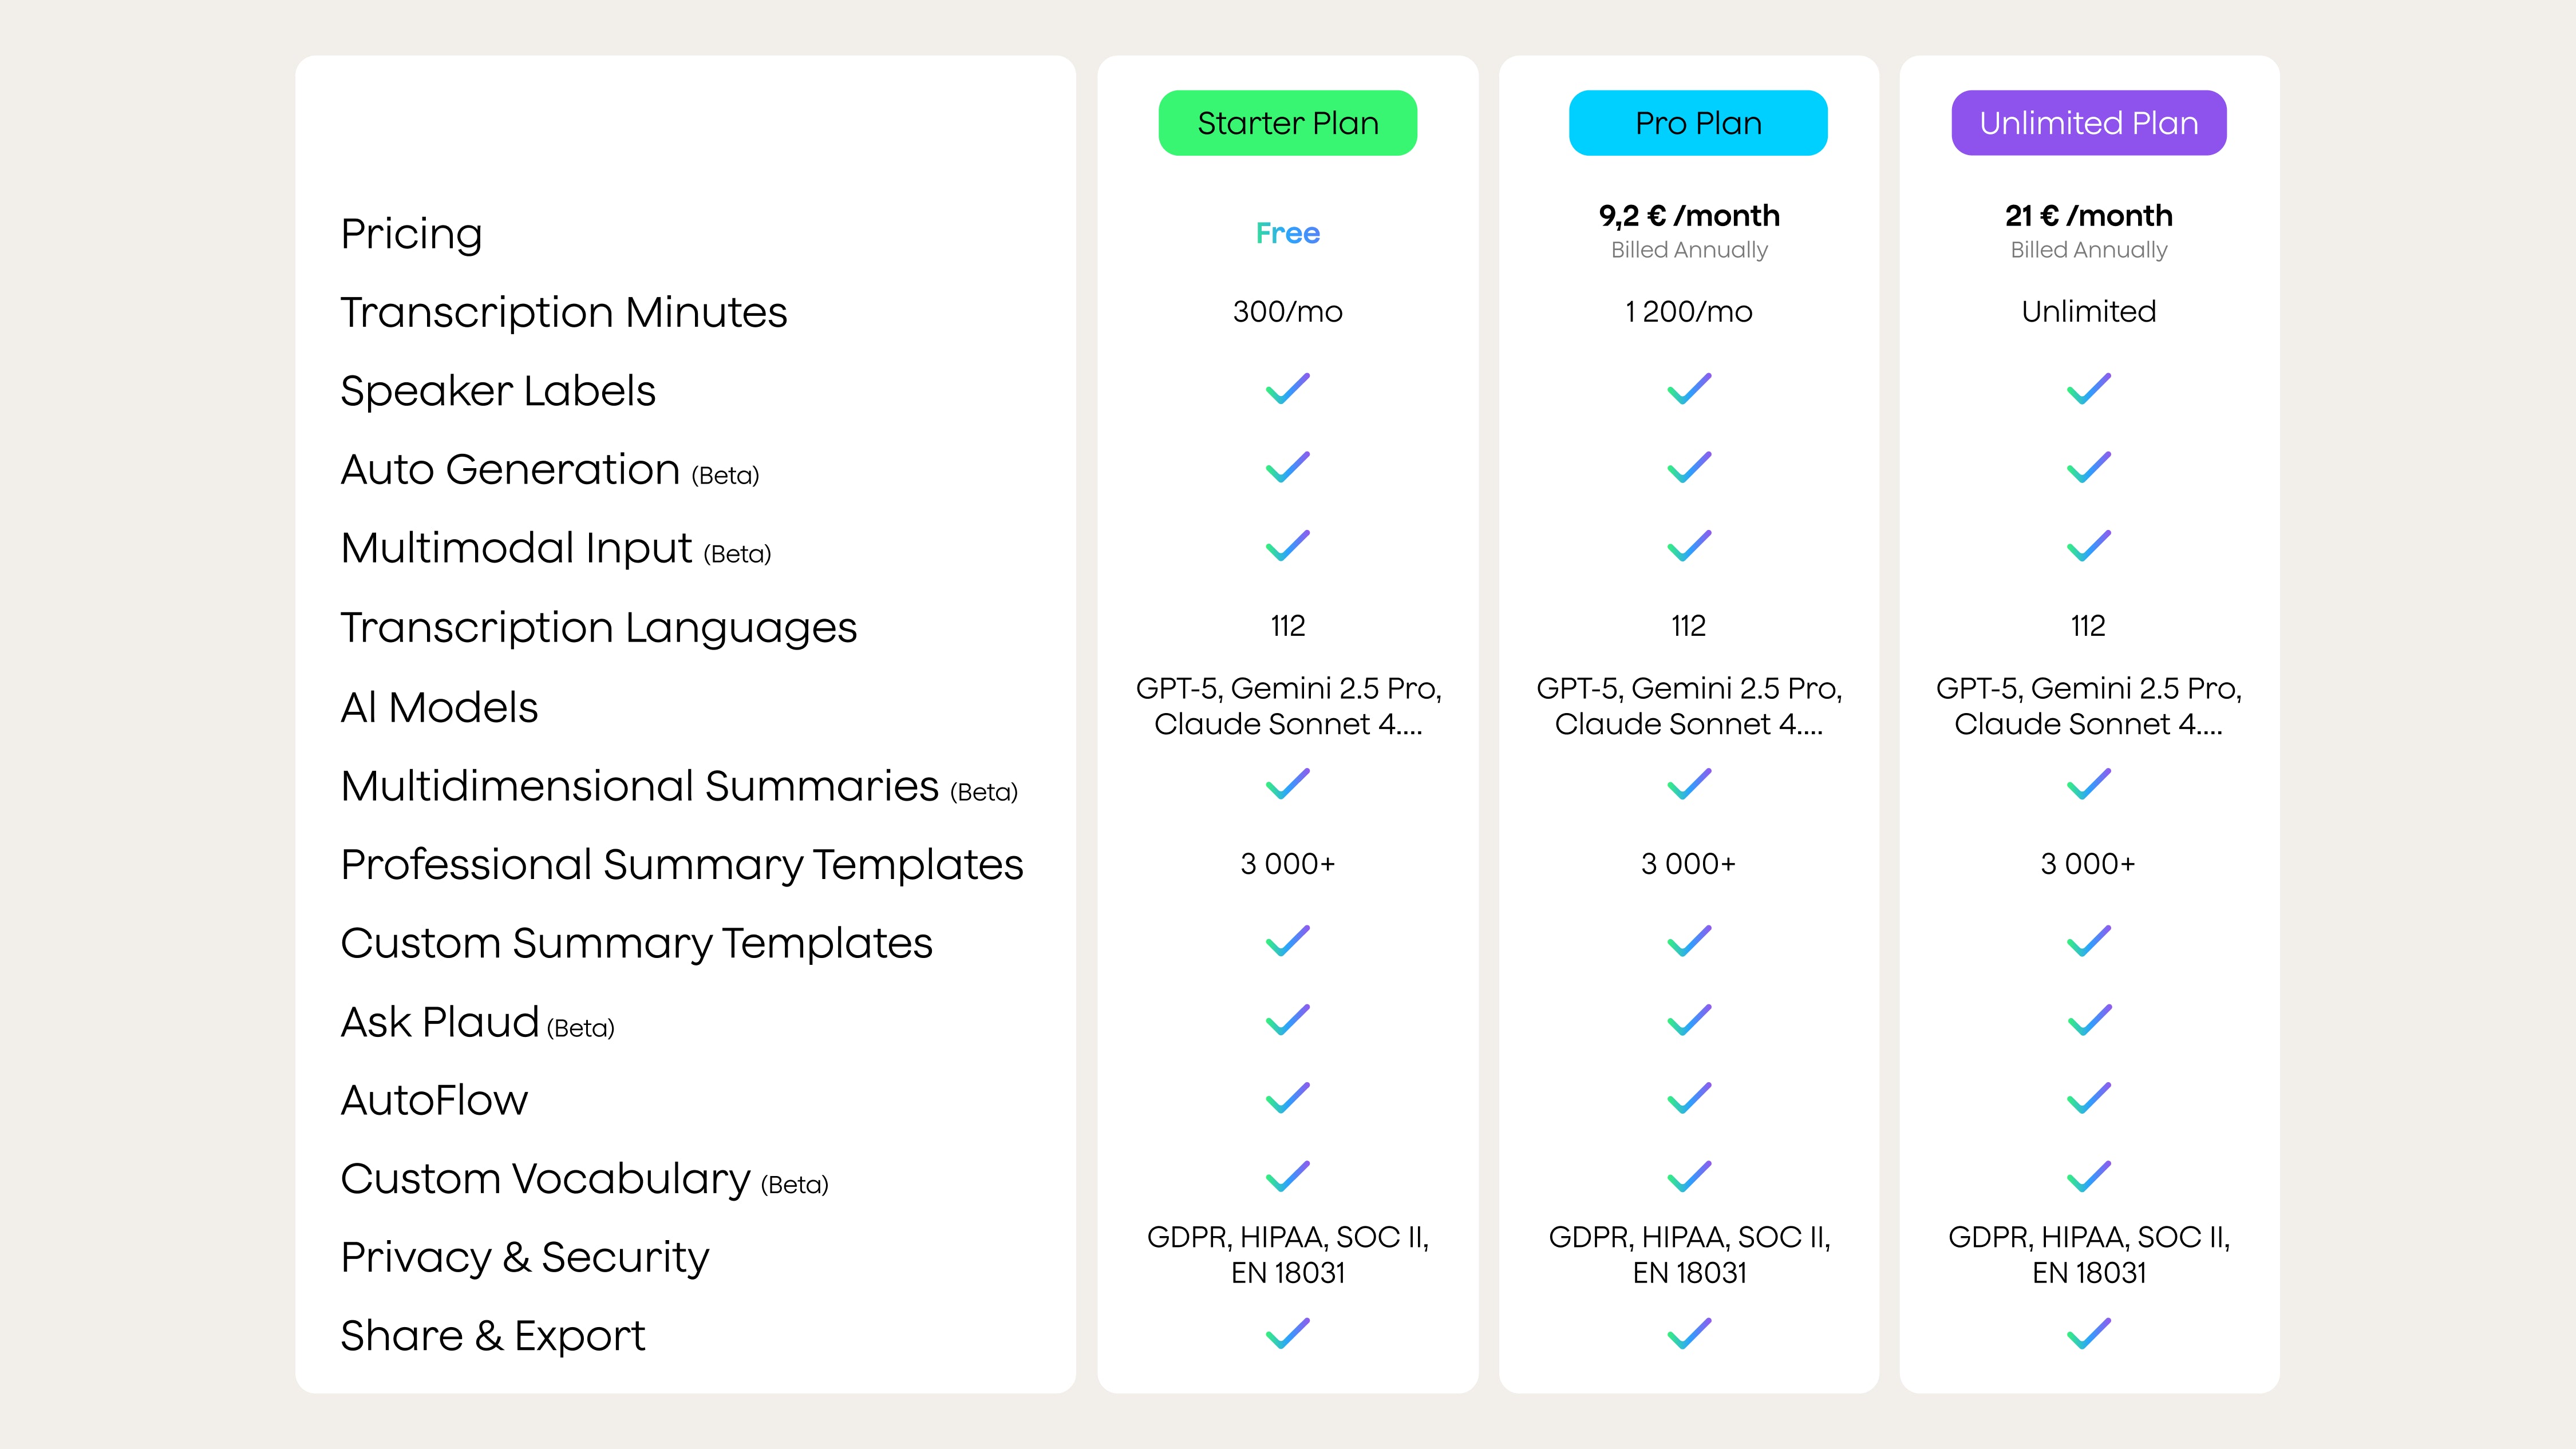Click Auto Generation checkmark under Pro Plan
This screenshot has height=1449, width=2576.
(x=1689, y=468)
